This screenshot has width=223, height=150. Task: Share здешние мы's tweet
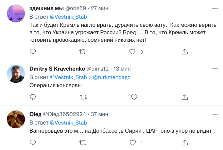(185, 52)
